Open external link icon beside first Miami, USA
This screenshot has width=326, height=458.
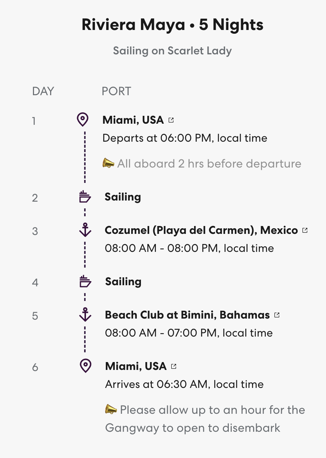coord(171,120)
